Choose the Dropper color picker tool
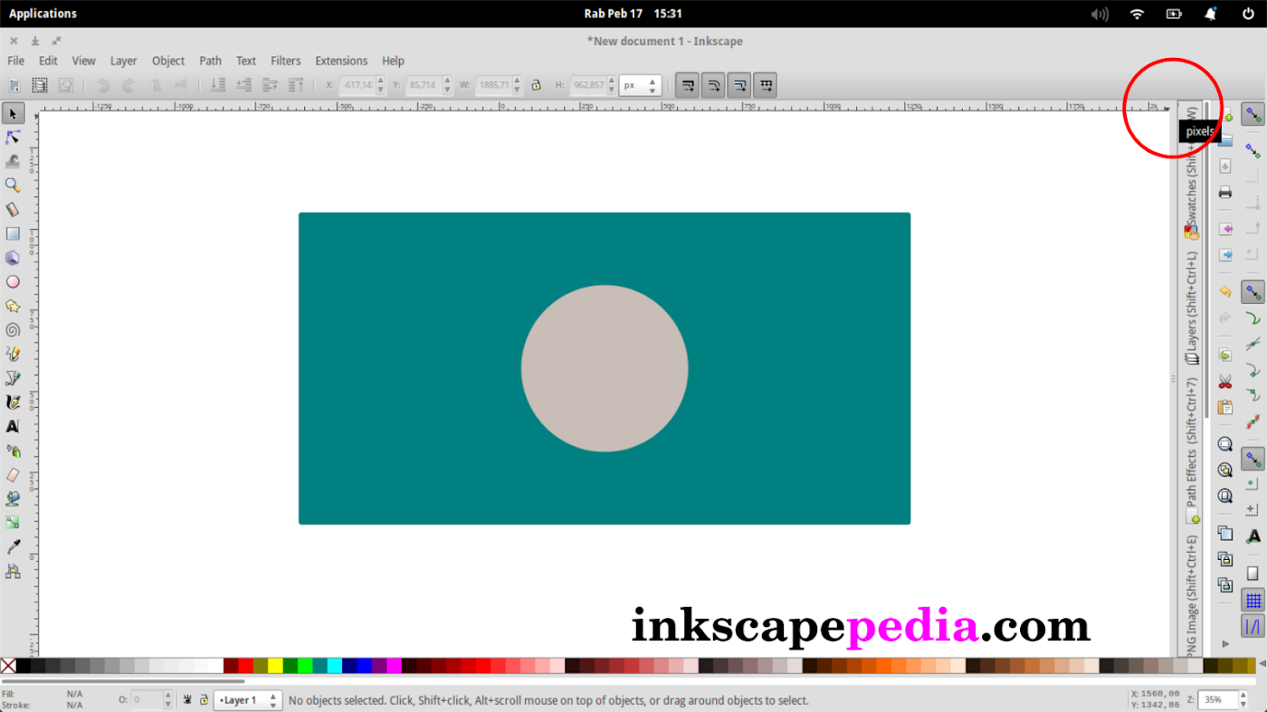The width and height of the screenshot is (1267, 712). click(x=13, y=546)
